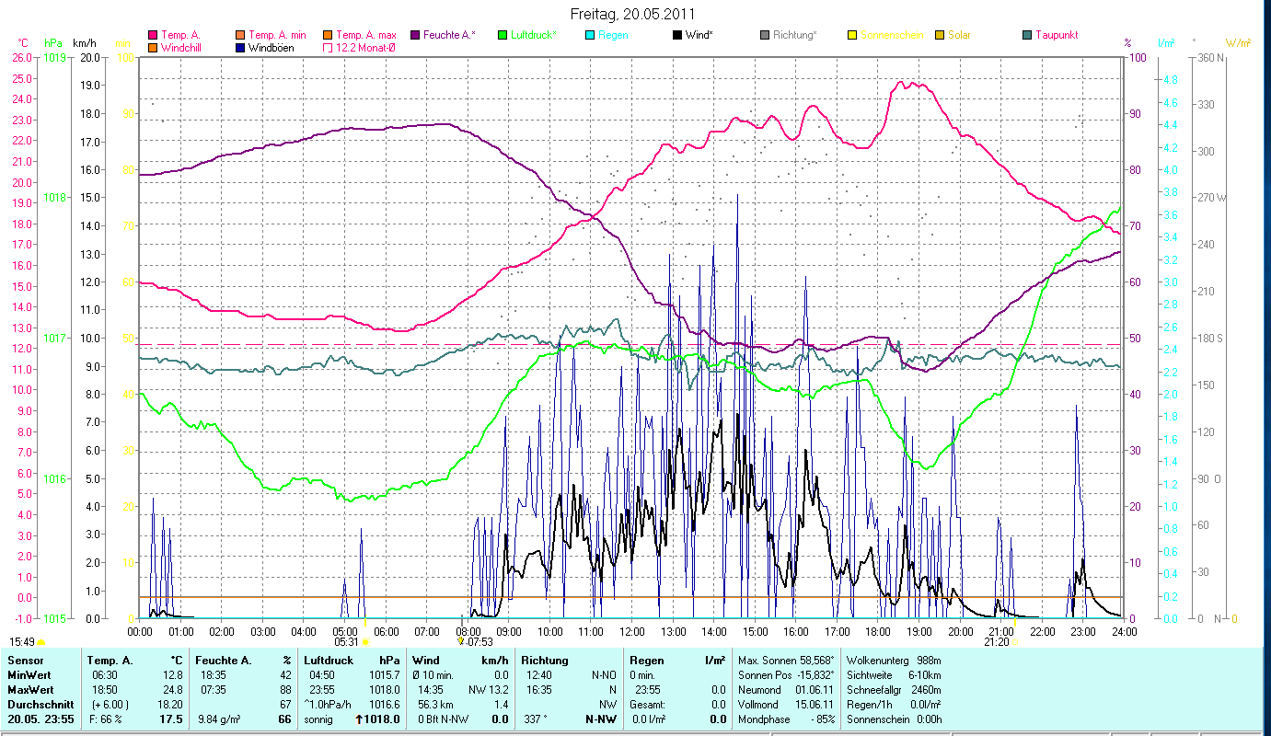Toggle the grey Richtung legend box
This screenshot has height=736, width=1271.
(765, 35)
